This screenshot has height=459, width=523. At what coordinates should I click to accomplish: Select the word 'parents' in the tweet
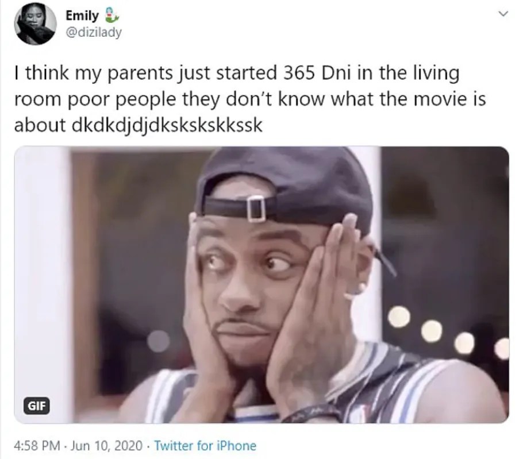pyautogui.click(x=140, y=74)
